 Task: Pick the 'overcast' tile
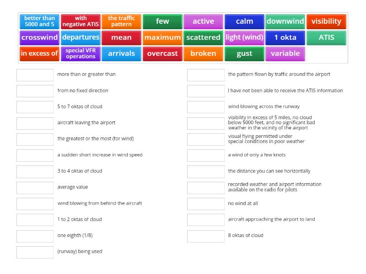pos(162,53)
